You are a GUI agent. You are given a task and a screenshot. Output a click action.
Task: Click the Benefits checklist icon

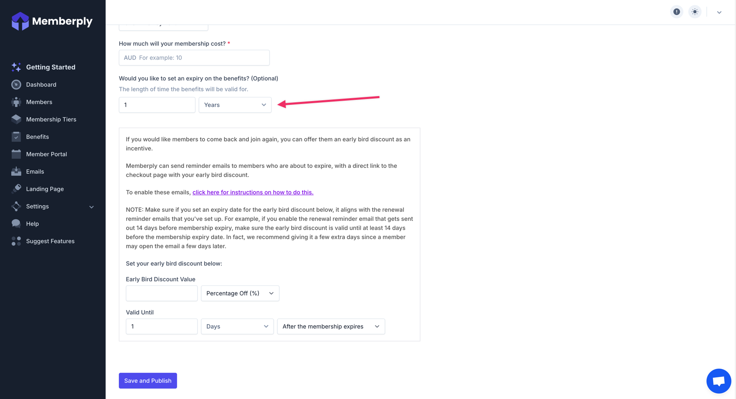pyautogui.click(x=16, y=137)
